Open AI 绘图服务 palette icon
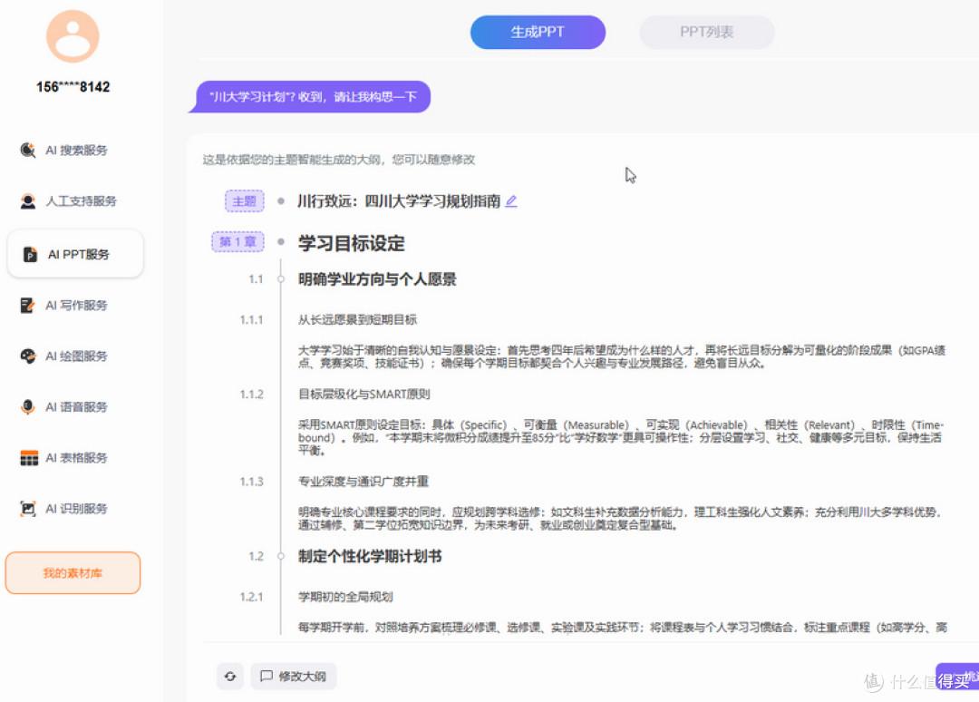This screenshot has height=702, width=979. [28, 356]
